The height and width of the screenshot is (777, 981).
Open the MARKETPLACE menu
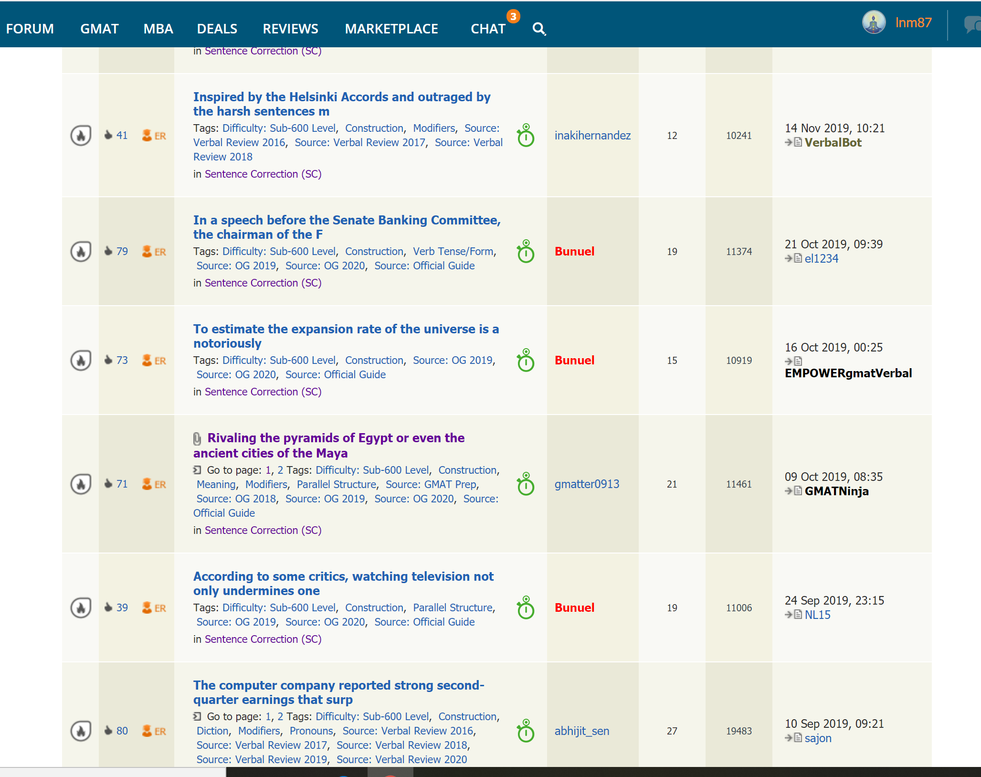(x=392, y=29)
